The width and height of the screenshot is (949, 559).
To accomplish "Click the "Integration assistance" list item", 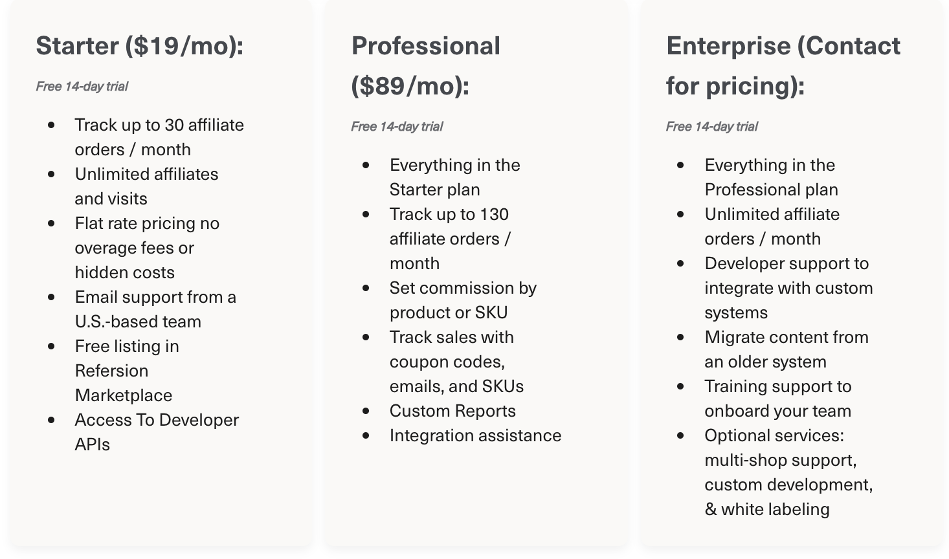I will pyautogui.click(x=475, y=435).
